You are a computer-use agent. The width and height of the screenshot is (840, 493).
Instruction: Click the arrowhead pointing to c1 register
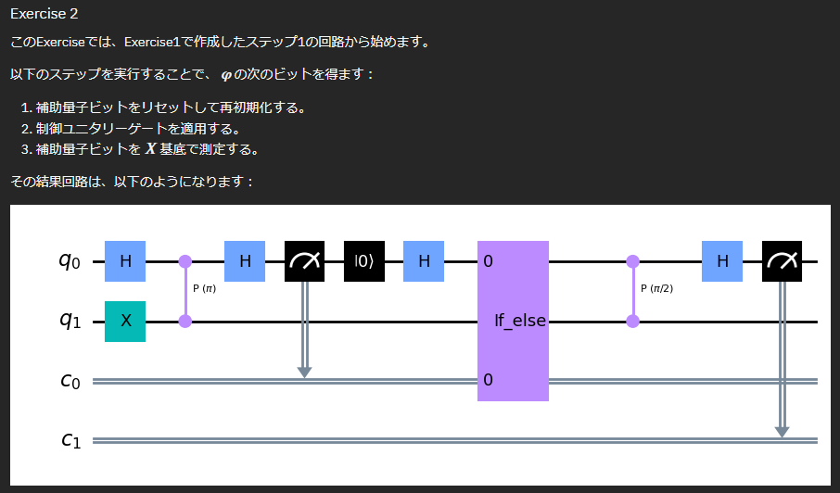click(x=783, y=432)
